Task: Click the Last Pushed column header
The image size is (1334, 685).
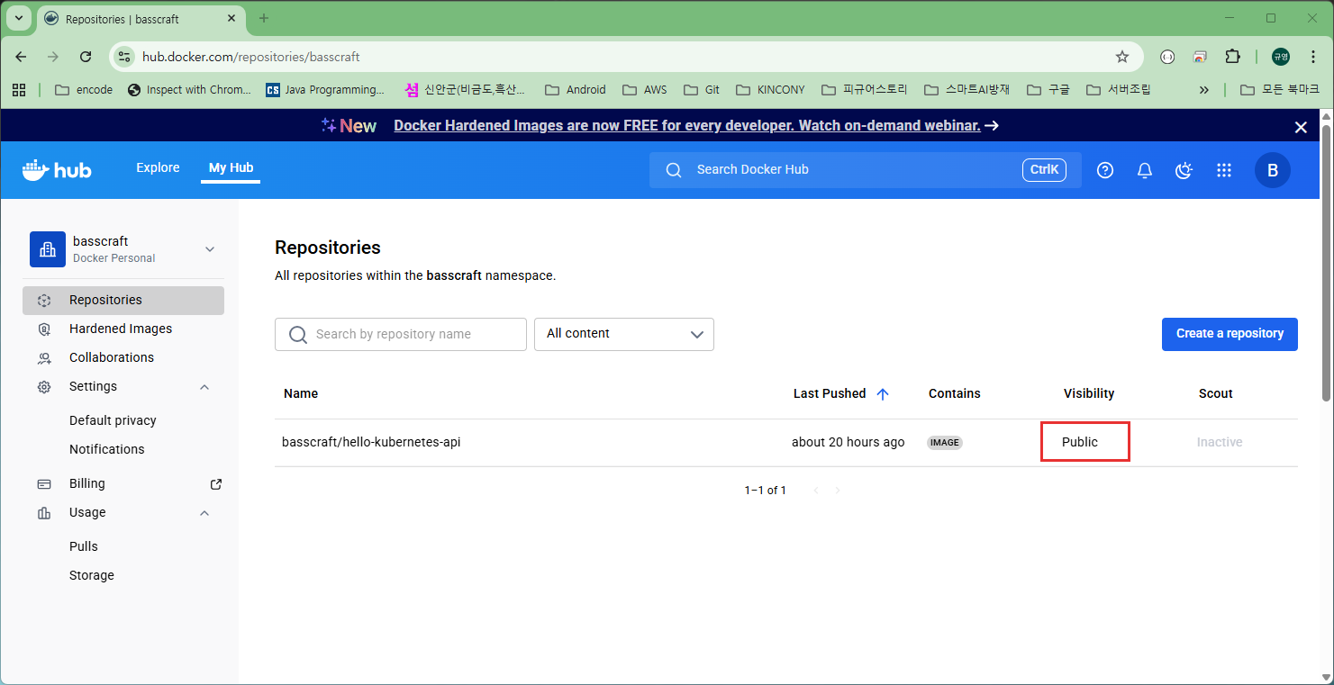Action: pyautogui.click(x=830, y=394)
